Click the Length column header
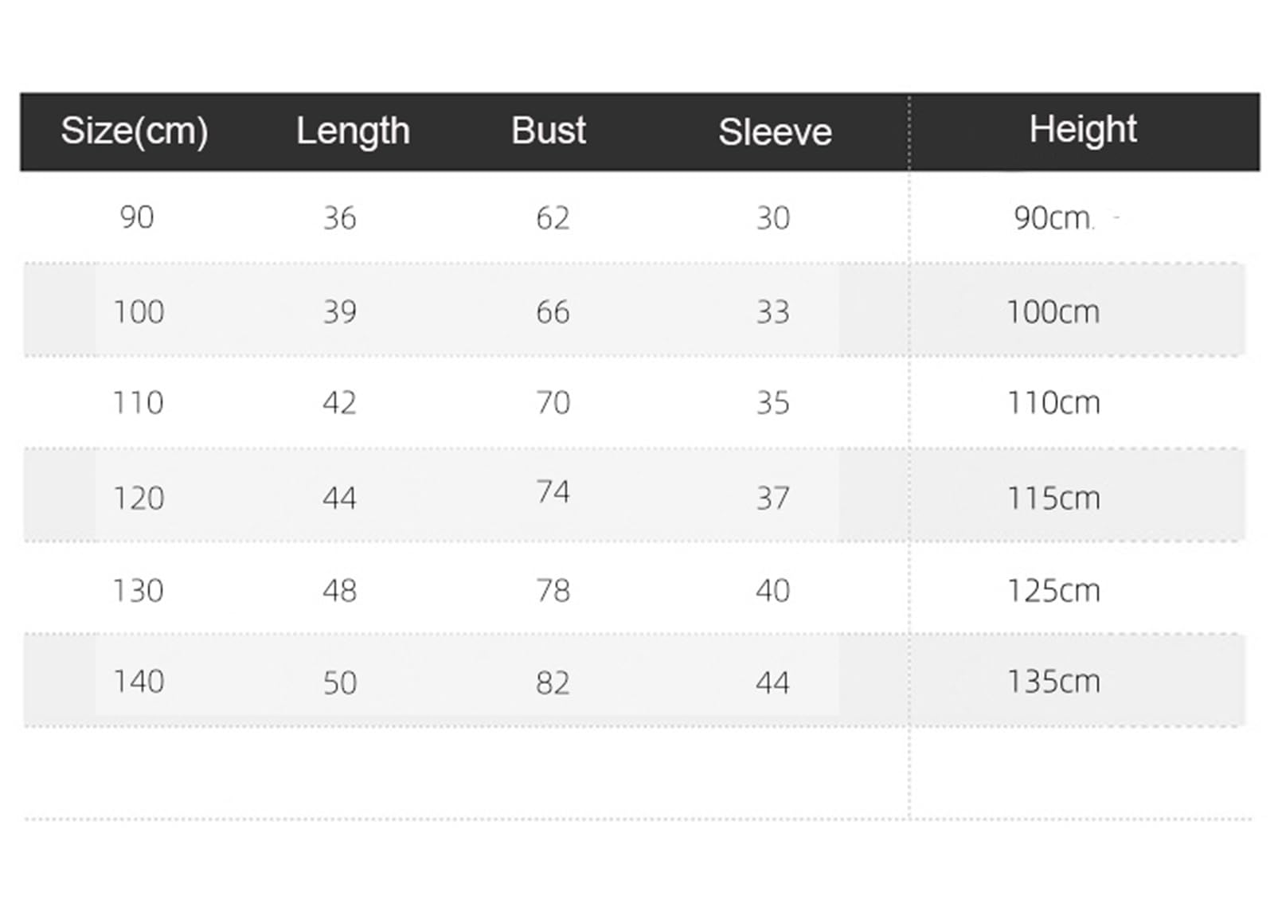The image size is (1274, 911). [353, 131]
